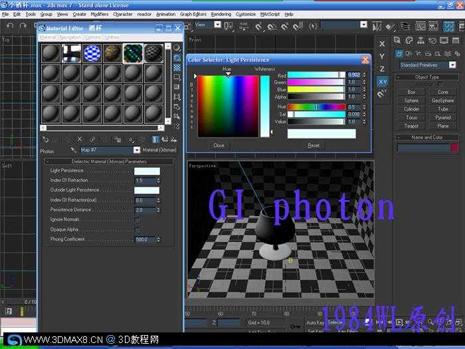
Task: Toggle the Y axis constraint
Action: point(382,57)
